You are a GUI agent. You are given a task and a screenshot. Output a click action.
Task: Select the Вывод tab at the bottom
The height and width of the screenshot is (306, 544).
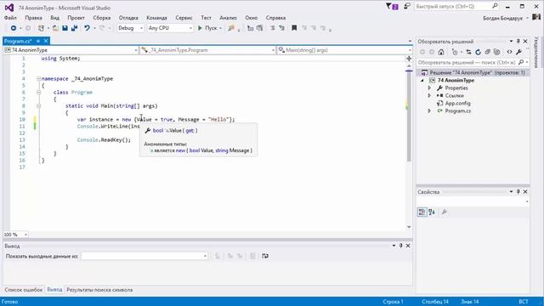pyautogui.click(x=54, y=290)
